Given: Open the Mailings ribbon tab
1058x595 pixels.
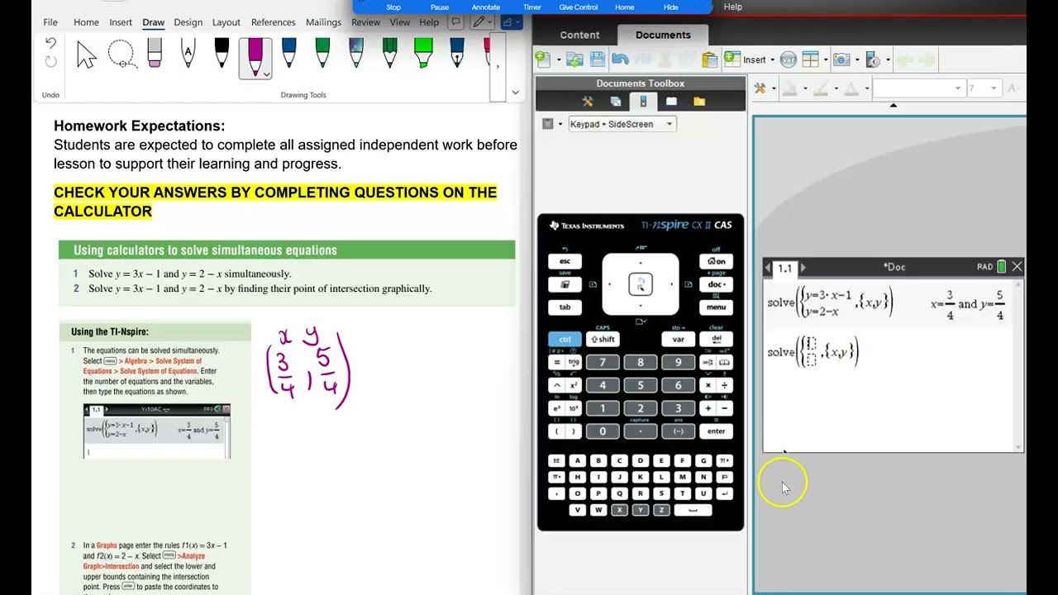Looking at the screenshot, I should 323,22.
